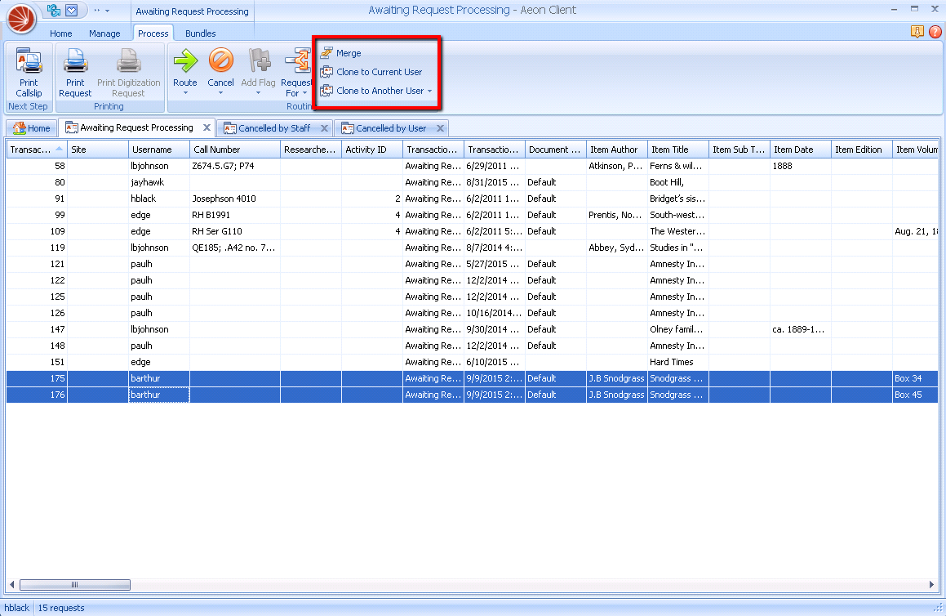The image size is (946, 616).
Task: Go to the Home document tab
Action: click(x=32, y=128)
